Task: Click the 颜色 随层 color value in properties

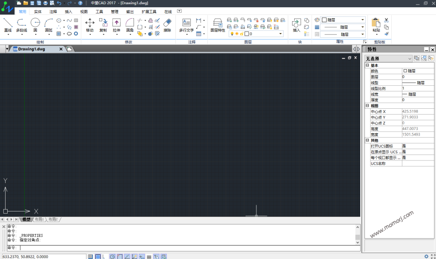Action: click(x=418, y=71)
